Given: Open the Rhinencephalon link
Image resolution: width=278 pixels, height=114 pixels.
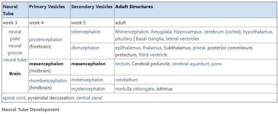Looking at the screenshot, I should tap(132, 32).
